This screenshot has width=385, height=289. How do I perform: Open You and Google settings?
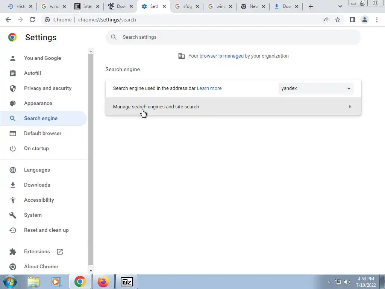(42, 58)
